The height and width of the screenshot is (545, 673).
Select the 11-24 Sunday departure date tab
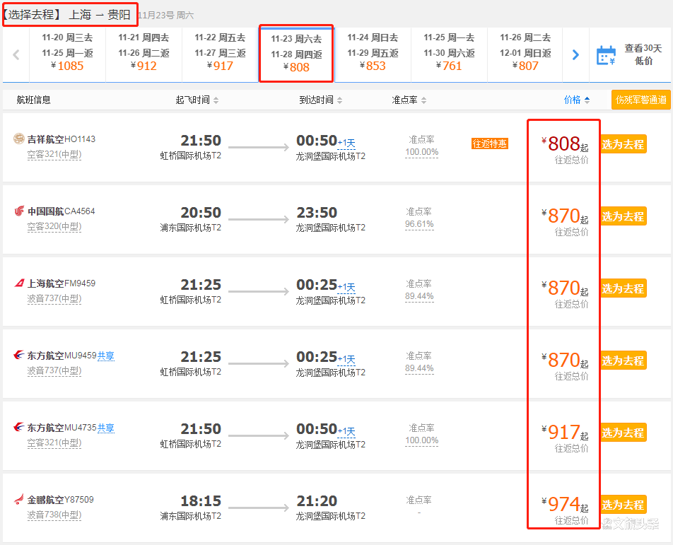[373, 54]
